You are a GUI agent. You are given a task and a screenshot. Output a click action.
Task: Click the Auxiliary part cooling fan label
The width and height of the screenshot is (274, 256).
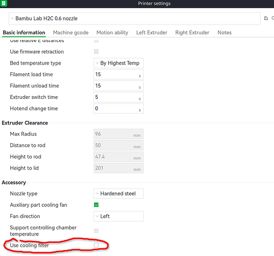click(x=38, y=205)
